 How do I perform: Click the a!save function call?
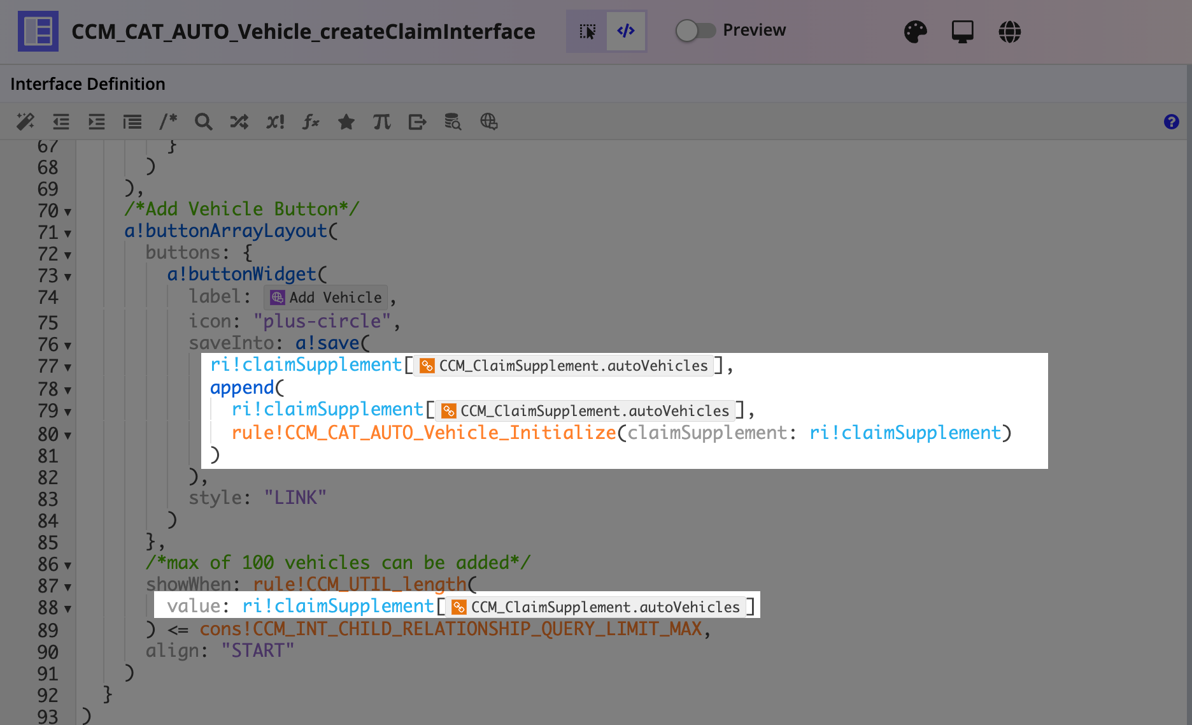327,343
